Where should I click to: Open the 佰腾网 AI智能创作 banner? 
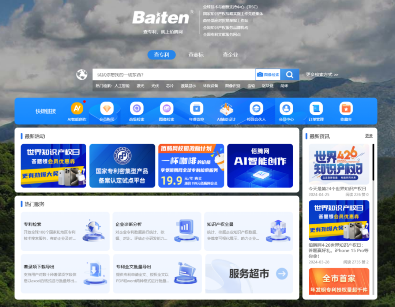260,166
